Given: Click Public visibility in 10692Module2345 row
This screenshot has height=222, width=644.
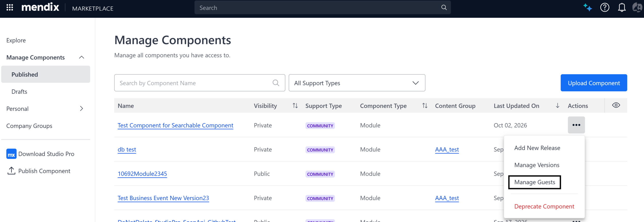Looking at the screenshot, I should click(x=262, y=174).
